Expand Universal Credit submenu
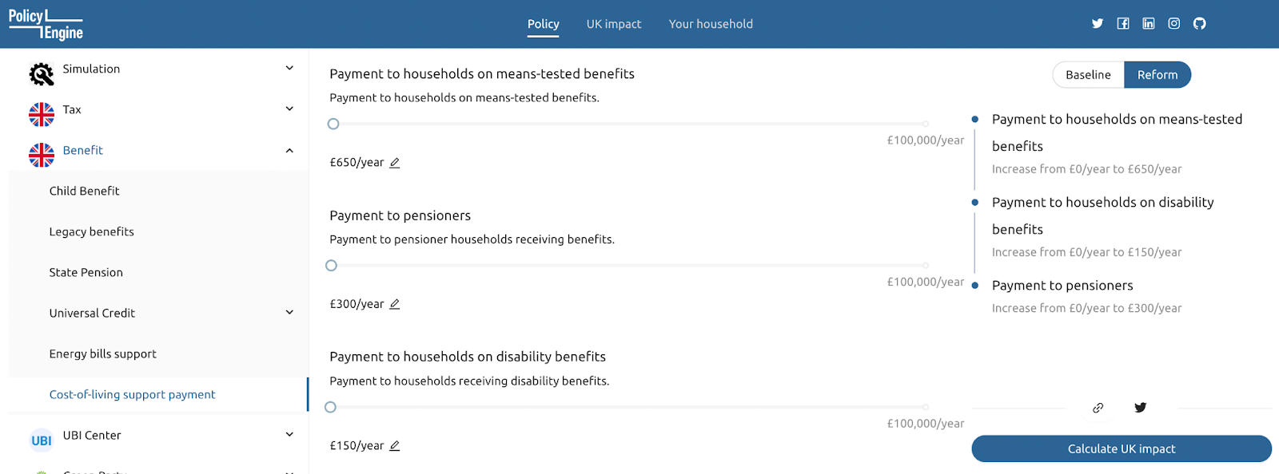The width and height of the screenshot is (1279, 474). (289, 313)
